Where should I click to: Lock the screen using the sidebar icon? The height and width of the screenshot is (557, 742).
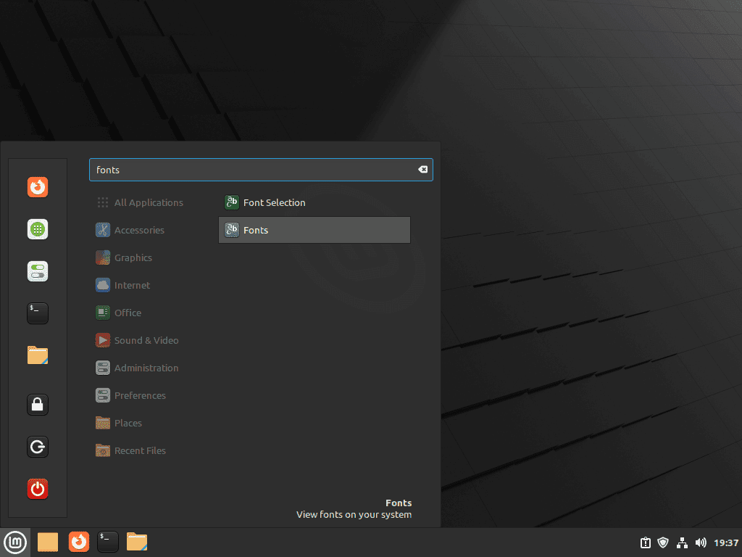click(37, 404)
